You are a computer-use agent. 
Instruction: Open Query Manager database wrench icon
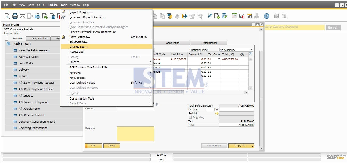pyautogui.click(x=225, y=16)
